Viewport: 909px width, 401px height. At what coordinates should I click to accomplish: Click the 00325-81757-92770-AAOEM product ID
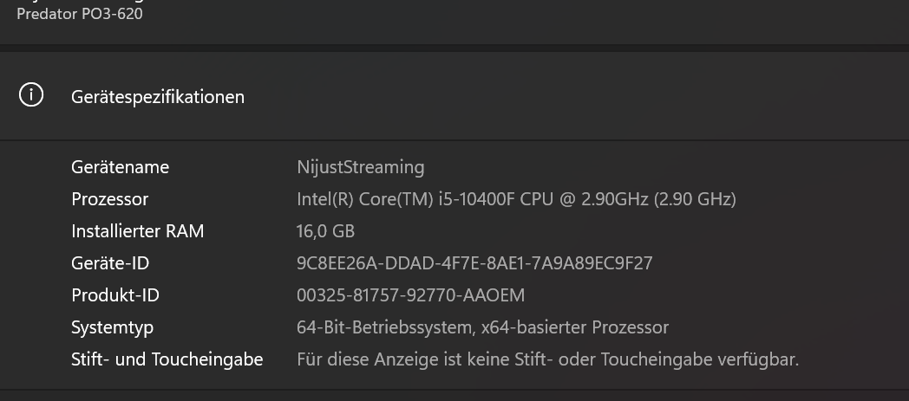pos(410,295)
